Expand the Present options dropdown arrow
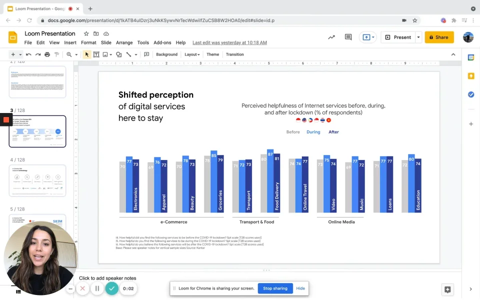The image size is (480, 300). click(x=418, y=37)
